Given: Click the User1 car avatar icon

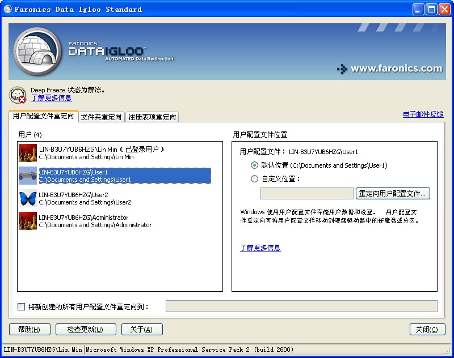Looking at the screenshot, I should coord(28,176).
